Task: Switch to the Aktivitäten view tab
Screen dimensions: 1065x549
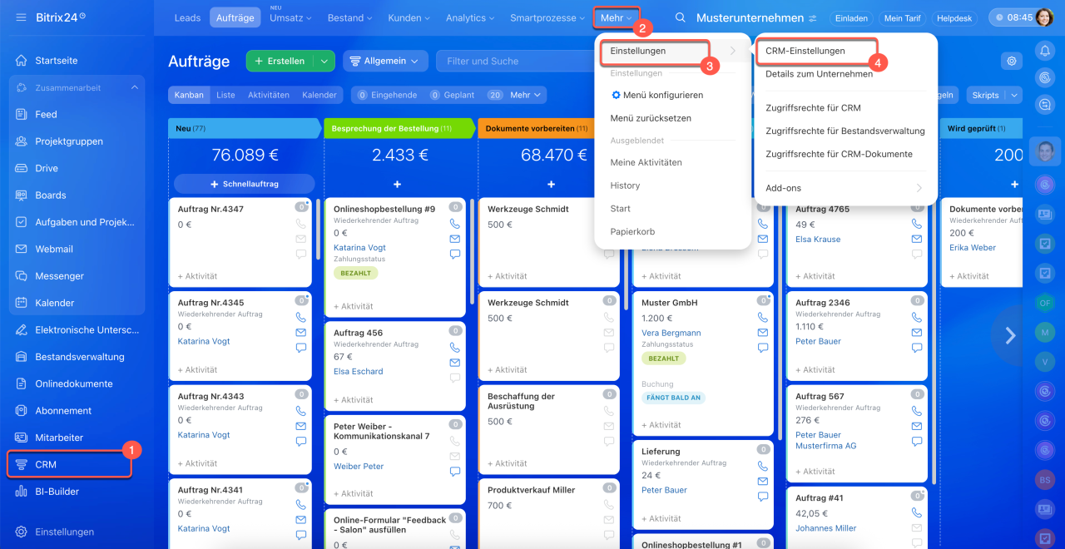Action: tap(269, 95)
